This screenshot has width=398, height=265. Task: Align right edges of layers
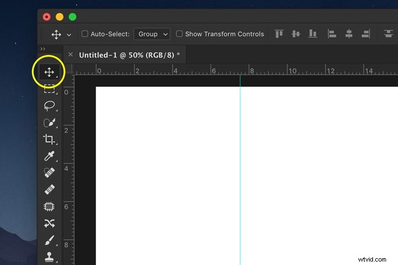coord(366,33)
